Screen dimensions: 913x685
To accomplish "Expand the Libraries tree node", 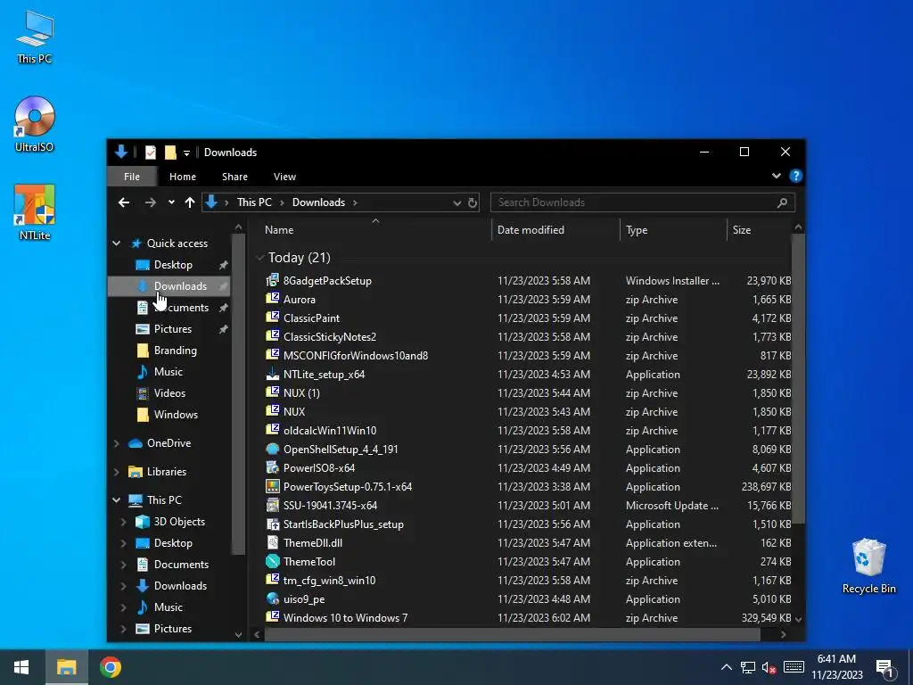I will 116,472.
